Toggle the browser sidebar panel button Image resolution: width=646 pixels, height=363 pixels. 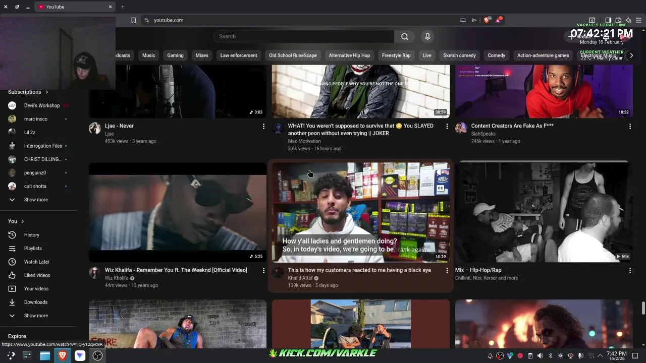[608, 20]
